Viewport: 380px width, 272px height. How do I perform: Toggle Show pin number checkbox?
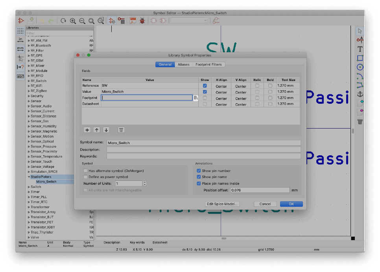[199, 171]
